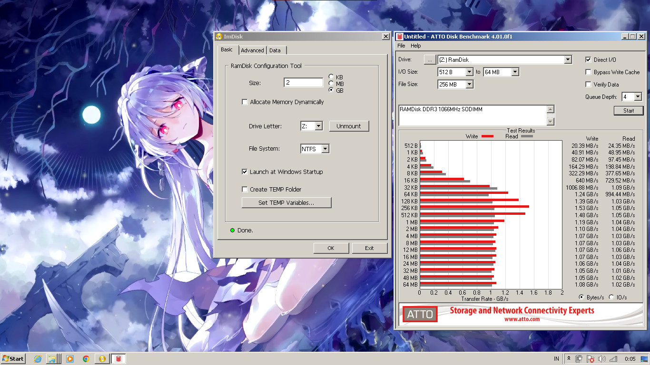Enable Bypass Write Cache checkbox

click(589, 72)
